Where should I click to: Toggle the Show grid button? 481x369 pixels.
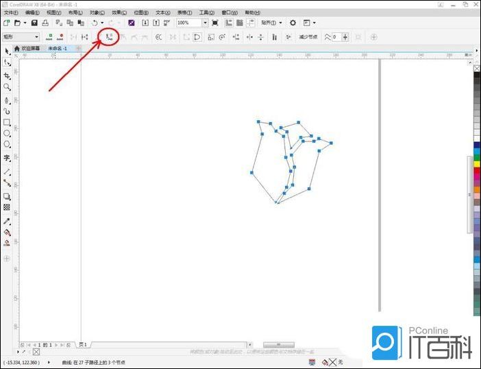click(x=240, y=23)
